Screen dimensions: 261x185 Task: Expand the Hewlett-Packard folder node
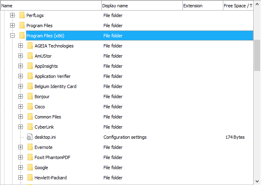[x=20, y=178]
